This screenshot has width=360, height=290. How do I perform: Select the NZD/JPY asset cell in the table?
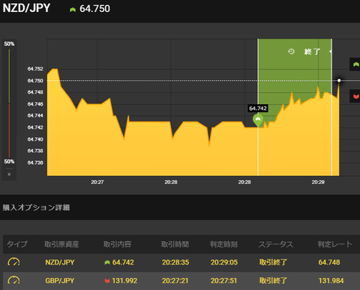60,262
